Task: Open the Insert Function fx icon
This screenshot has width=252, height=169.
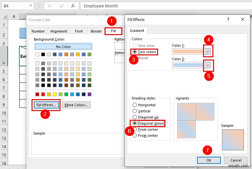Action: [73, 6]
